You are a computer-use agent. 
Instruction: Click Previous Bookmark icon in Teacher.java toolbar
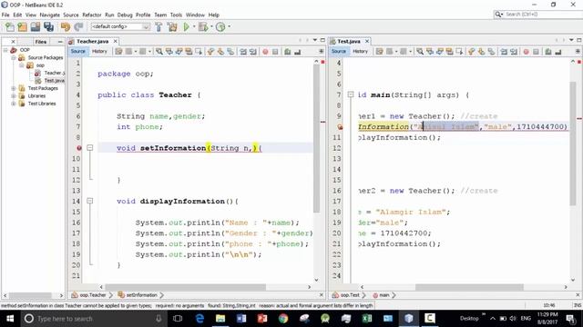[x=210, y=52]
